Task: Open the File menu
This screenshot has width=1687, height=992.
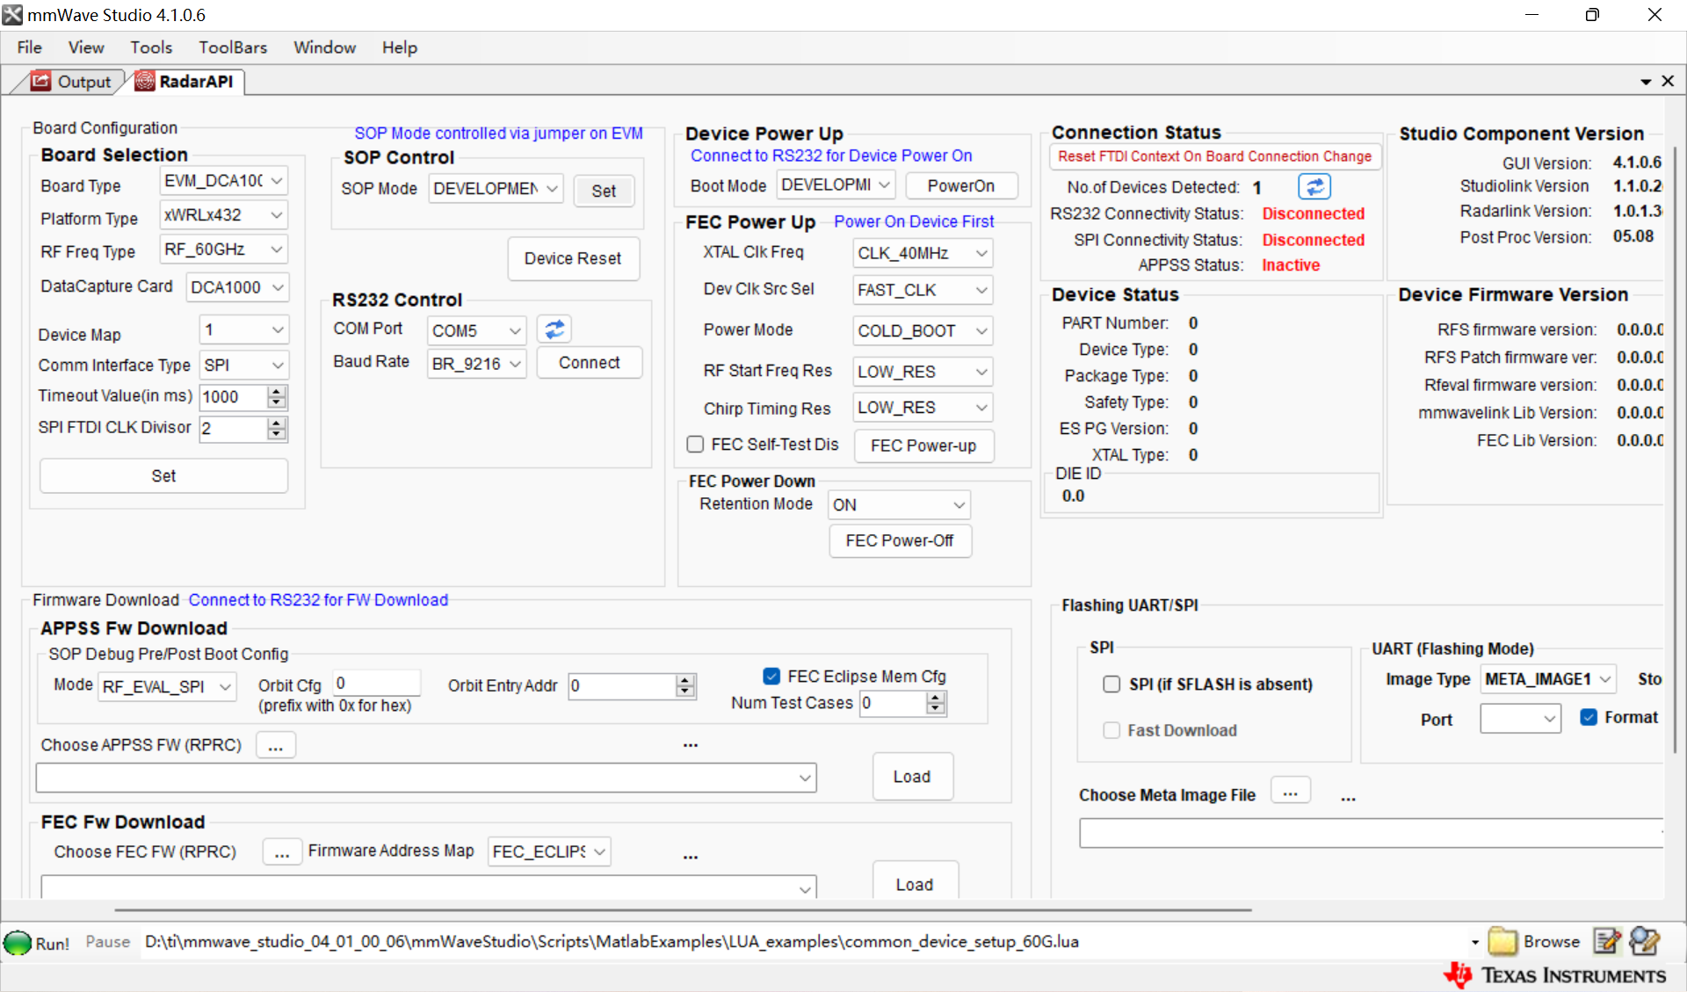Action: (29, 47)
